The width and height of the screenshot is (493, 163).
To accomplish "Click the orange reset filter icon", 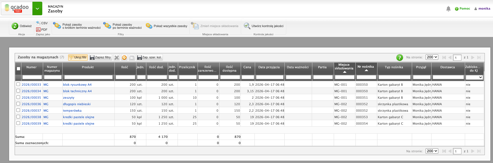I will (124, 58).
